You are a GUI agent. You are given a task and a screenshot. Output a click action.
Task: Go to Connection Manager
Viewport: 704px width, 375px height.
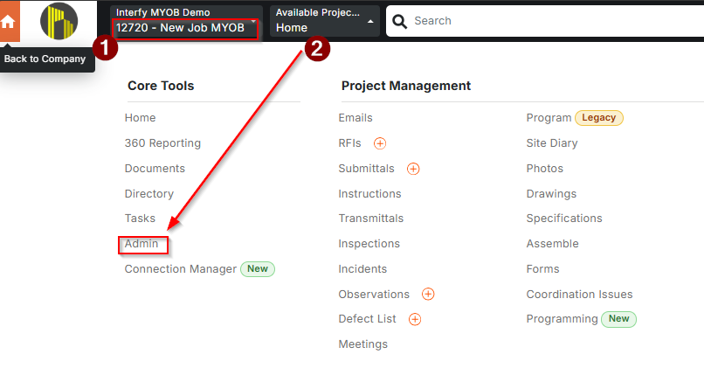click(180, 269)
